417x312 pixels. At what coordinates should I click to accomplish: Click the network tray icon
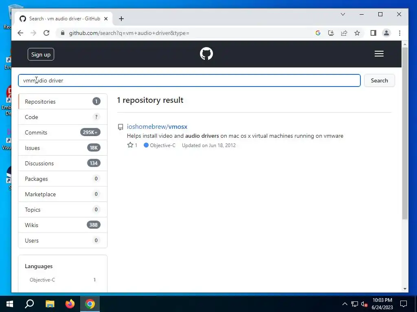[x=355, y=304]
